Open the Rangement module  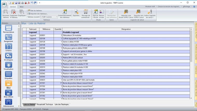coord(9,37)
